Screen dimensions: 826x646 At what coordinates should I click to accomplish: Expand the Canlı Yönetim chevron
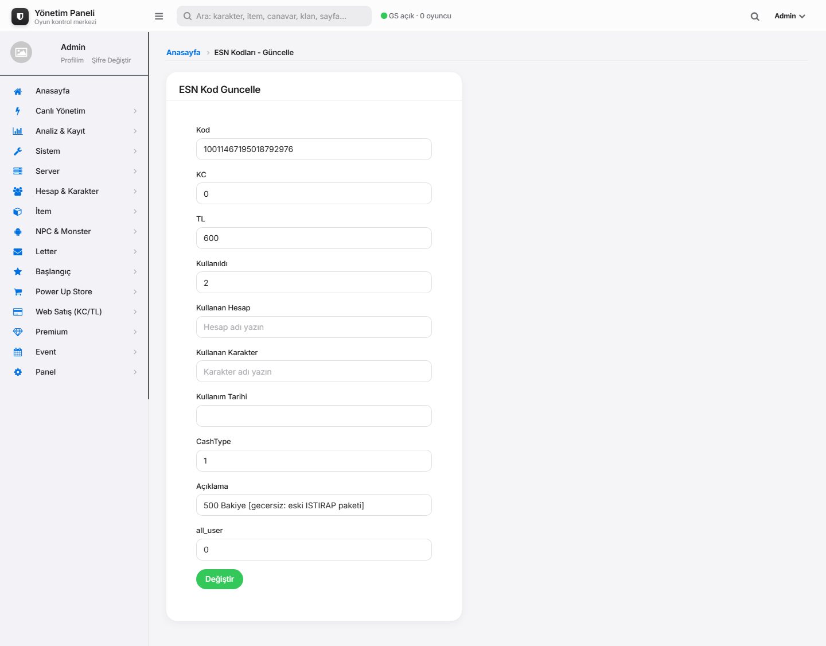(x=135, y=111)
